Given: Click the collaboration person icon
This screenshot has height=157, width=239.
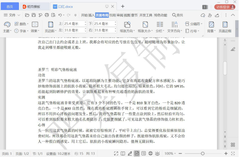Looking at the screenshot, I should coord(210,15).
